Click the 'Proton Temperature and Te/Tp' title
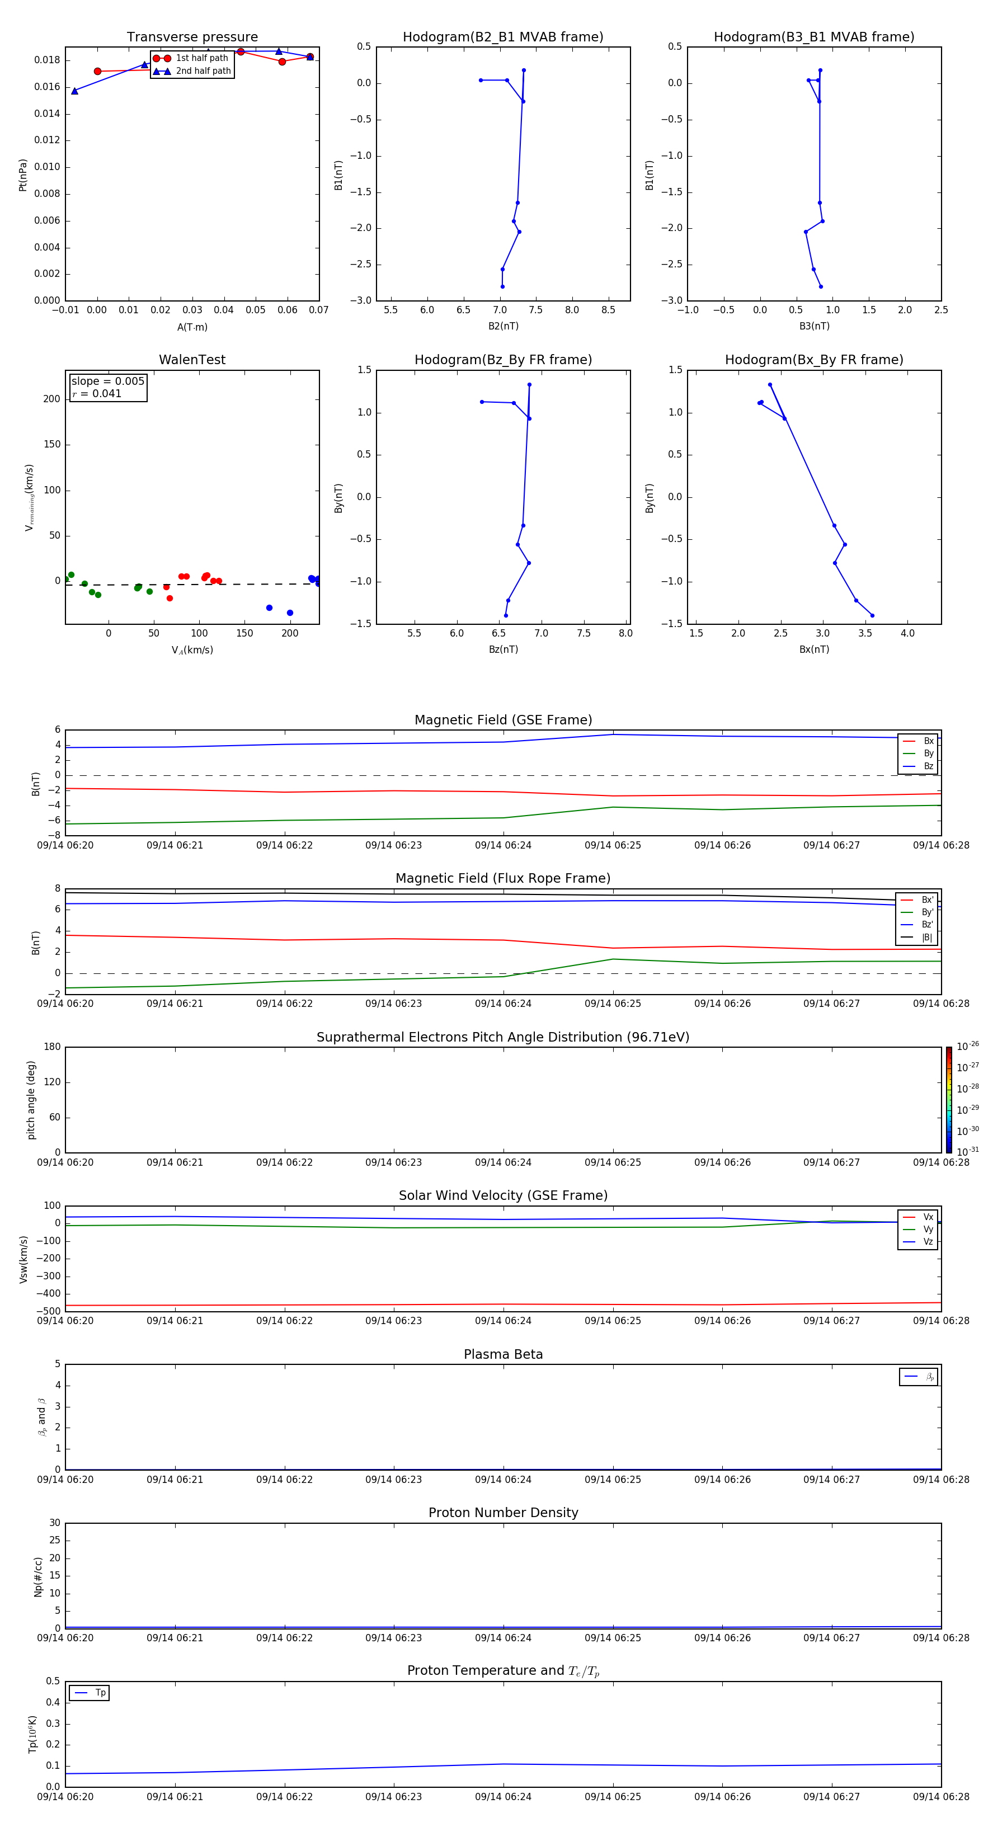This screenshot has height=1846, width=1007. (503, 1671)
